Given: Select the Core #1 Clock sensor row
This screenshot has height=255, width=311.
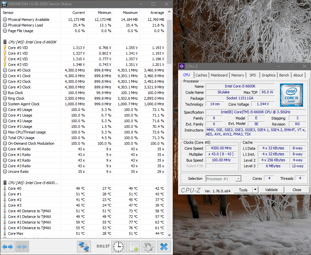Looking at the screenshot, I should click(x=84, y=76).
